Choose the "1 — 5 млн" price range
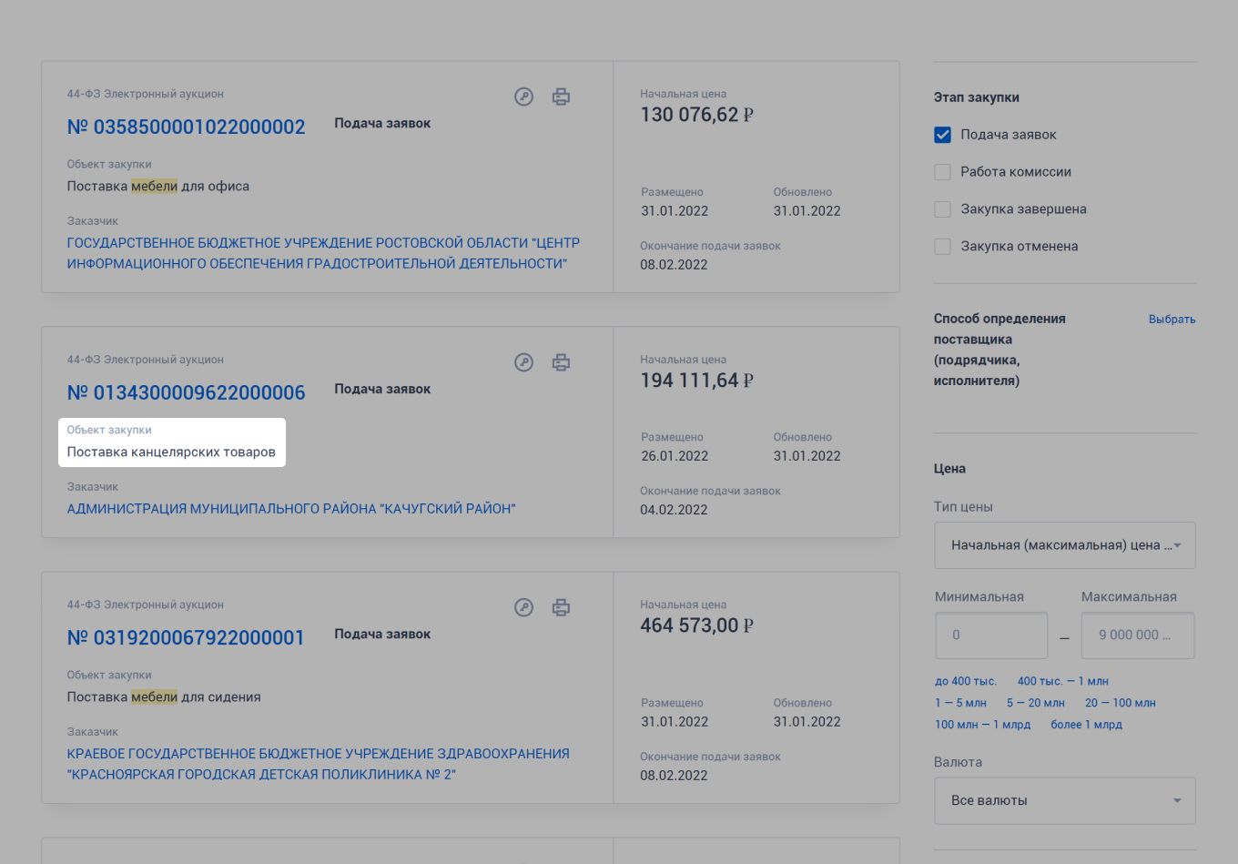Image resolution: width=1238 pixels, height=864 pixels. (x=960, y=703)
